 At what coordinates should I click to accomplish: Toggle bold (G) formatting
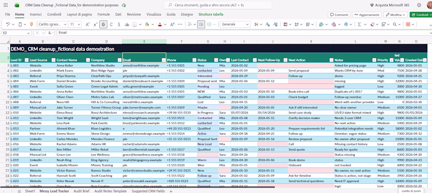pyautogui.click(x=103, y=24)
